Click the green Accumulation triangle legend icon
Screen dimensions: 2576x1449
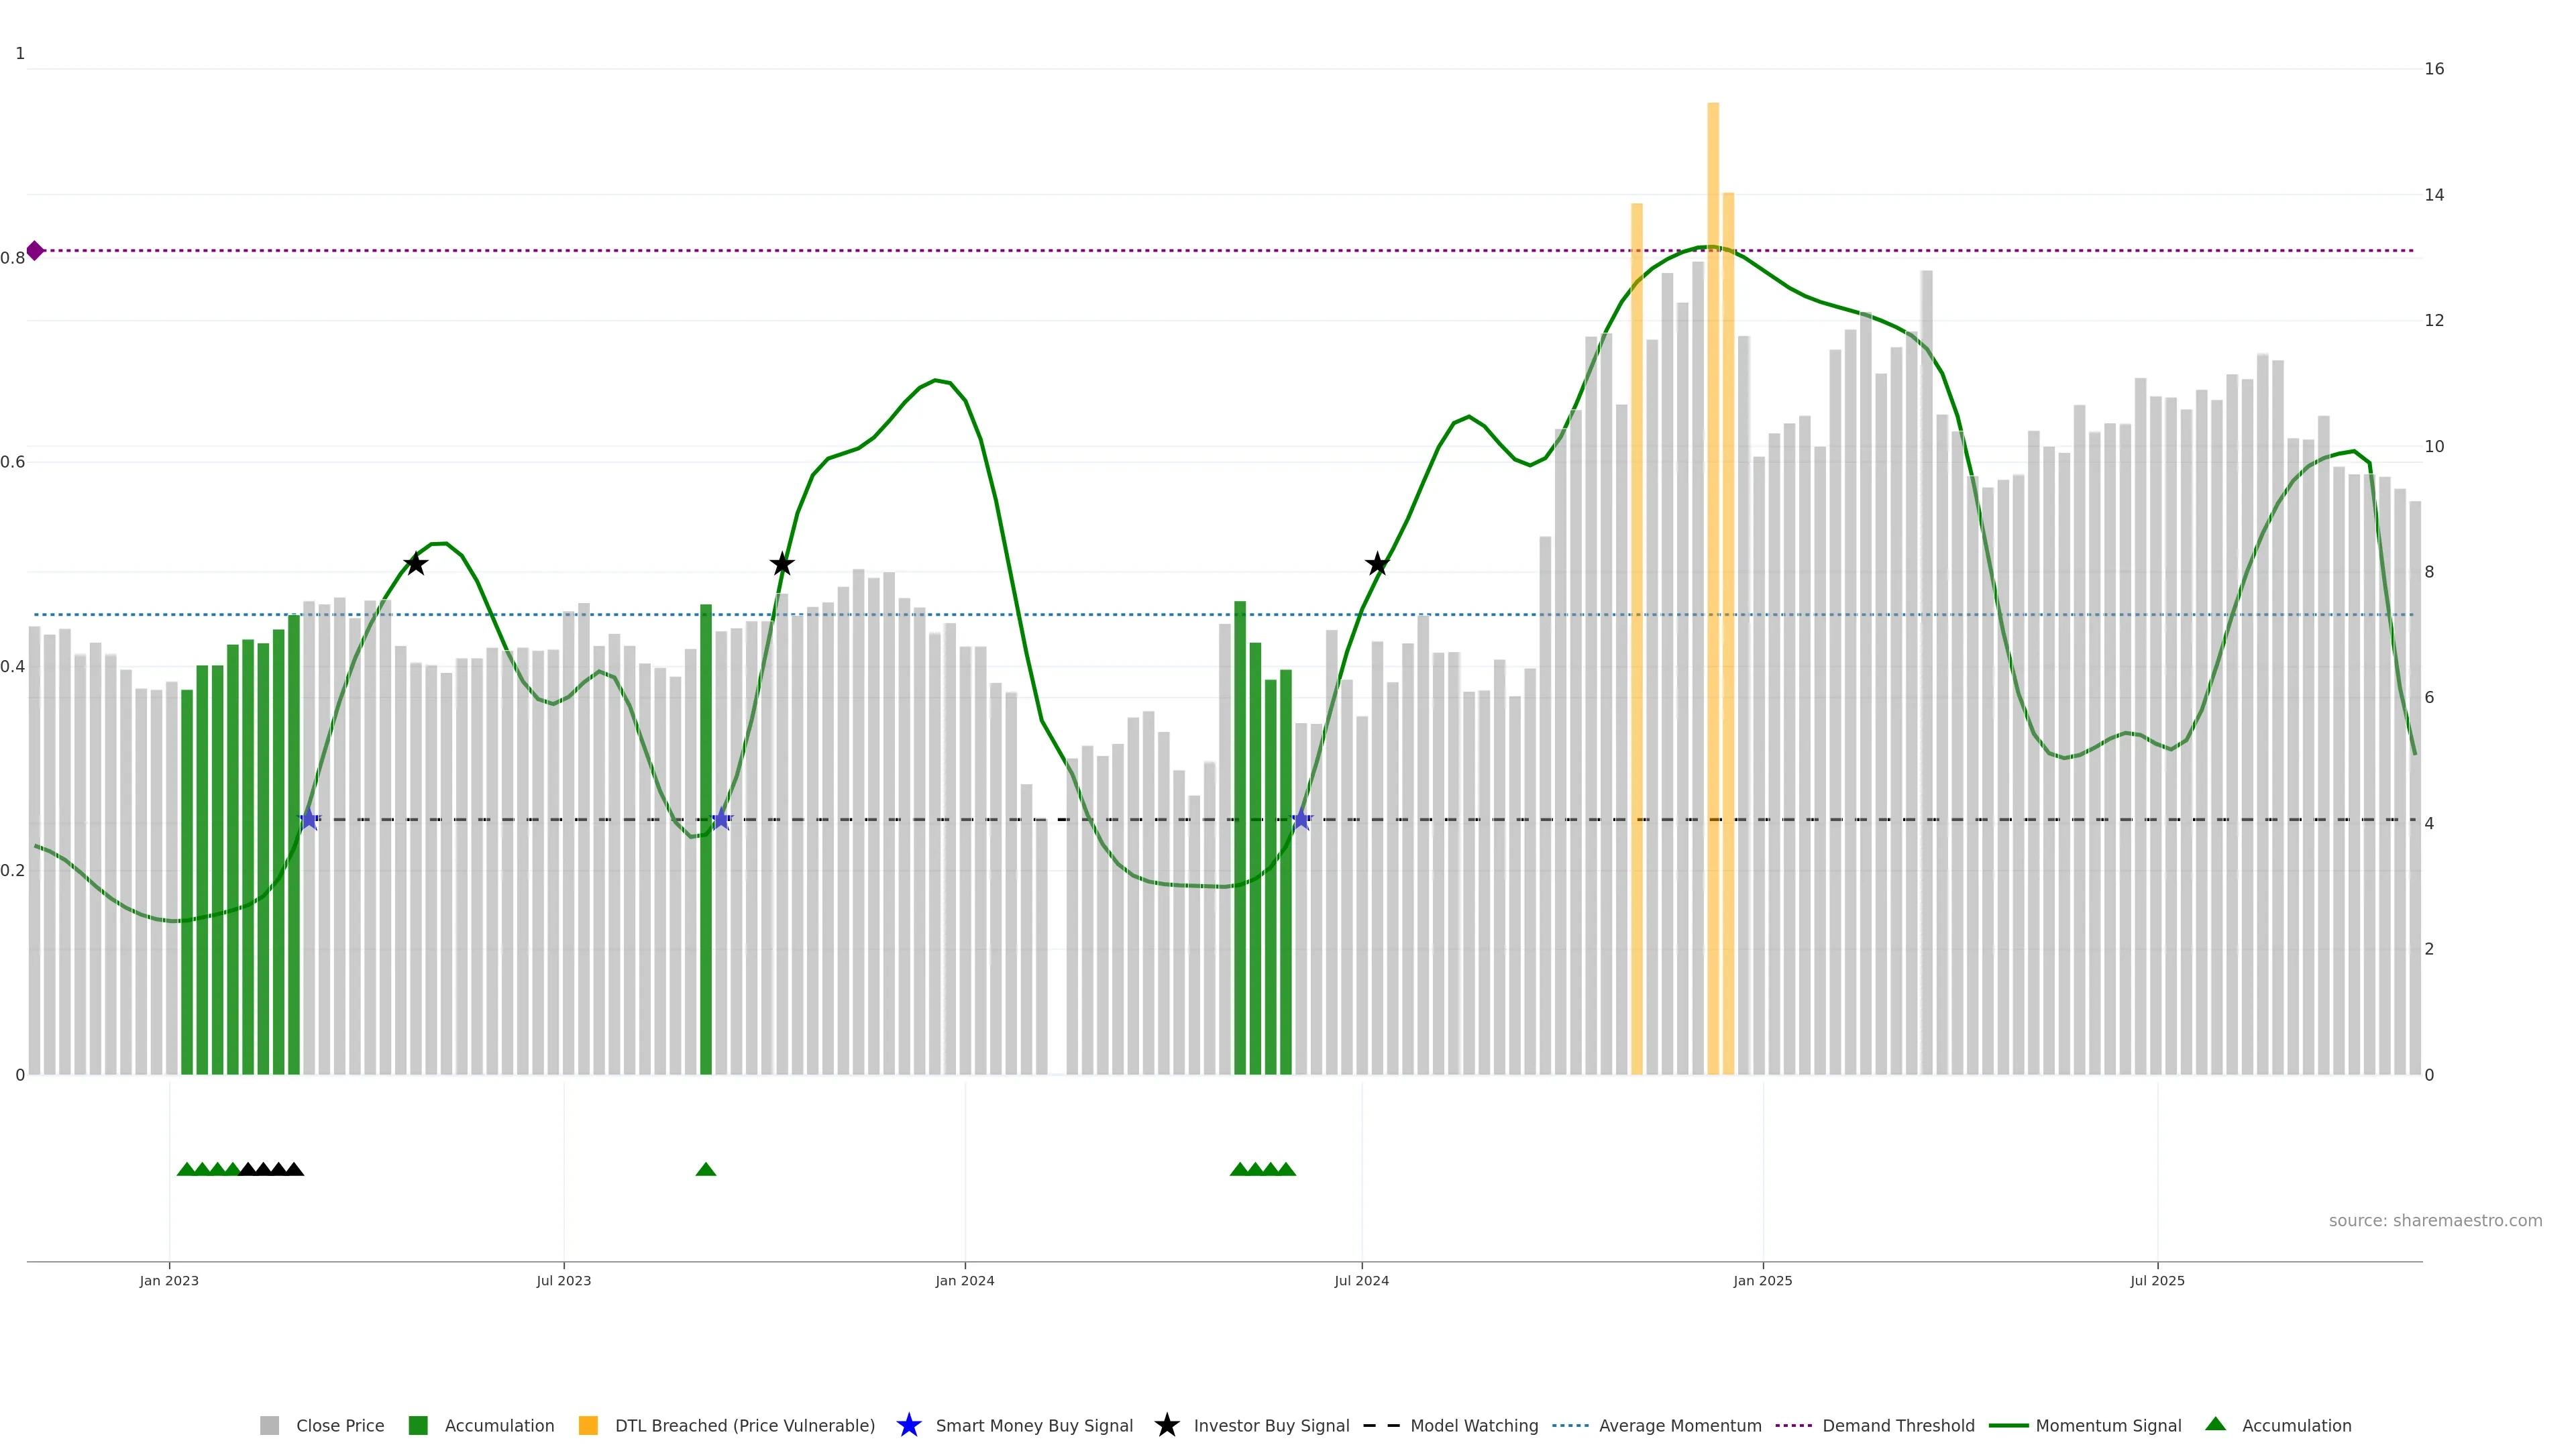pyautogui.click(x=2215, y=1424)
